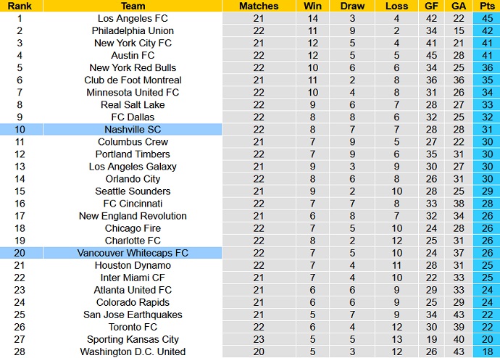Click the Loss column header
Screen dimensions: 500x358
pyautogui.click(x=397, y=6)
